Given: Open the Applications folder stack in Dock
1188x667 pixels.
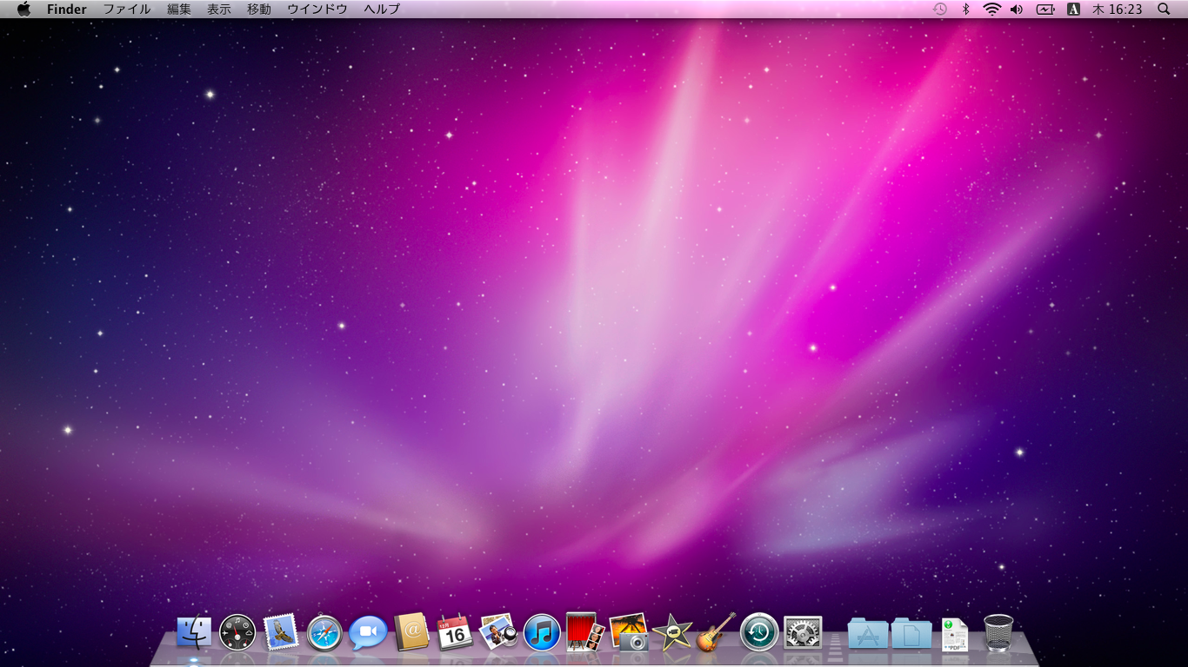Looking at the screenshot, I should (868, 633).
